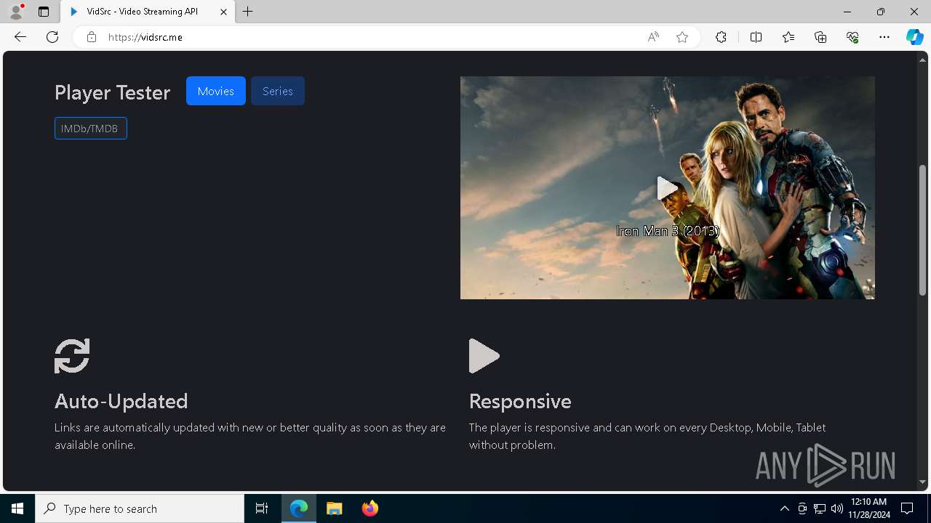Click the Responsive heading
Image resolution: width=931 pixels, height=523 pixels.
click(520, 401)
